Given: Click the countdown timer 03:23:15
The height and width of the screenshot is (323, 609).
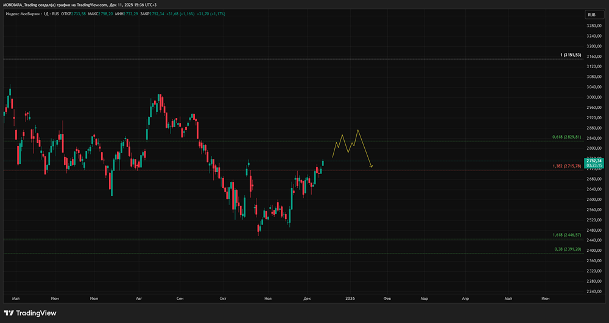Looking at the screenshot, I should 594,165.
